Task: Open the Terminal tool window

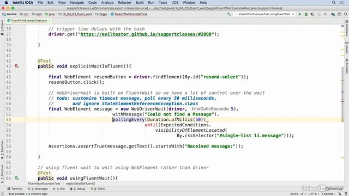Action: coord(15,189)
